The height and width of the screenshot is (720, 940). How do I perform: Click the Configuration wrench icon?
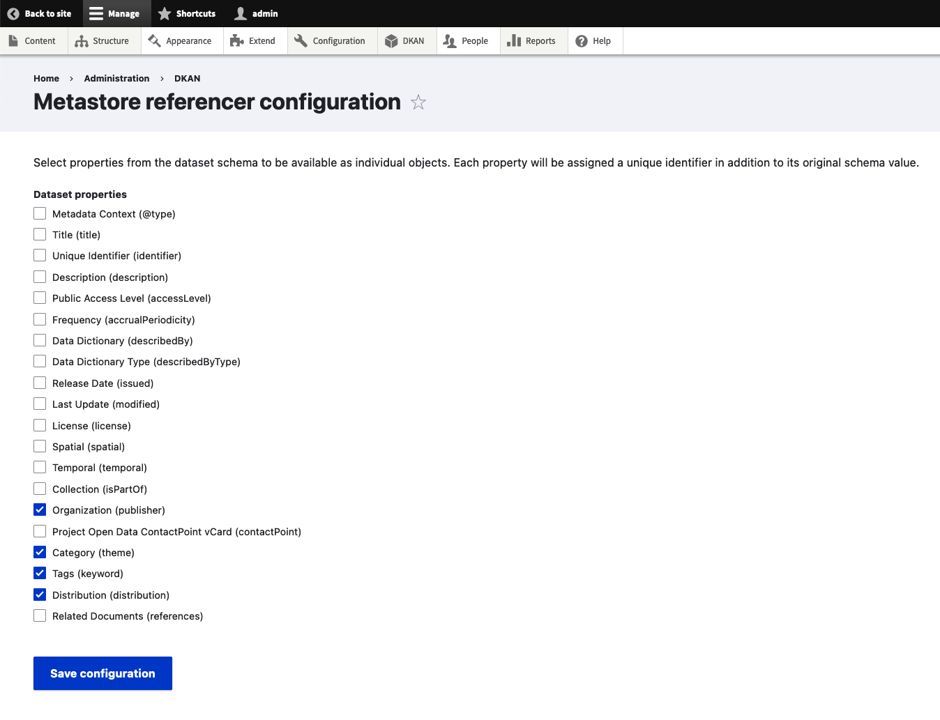(301, 40)
